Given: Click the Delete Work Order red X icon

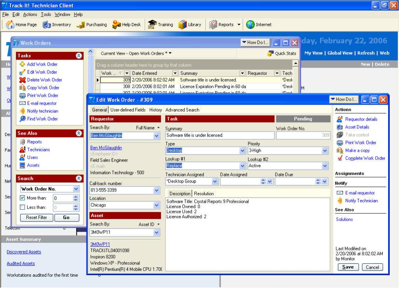Looking at the screenshot, I should (22, 80).
